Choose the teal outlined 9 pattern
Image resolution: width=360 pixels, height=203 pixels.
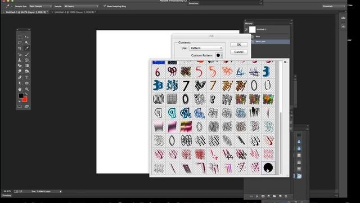[x=172, y=113]
